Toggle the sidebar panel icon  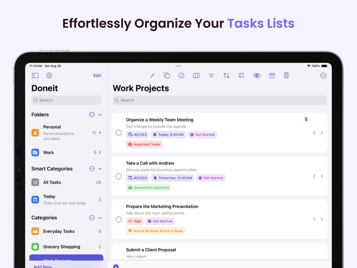pyautogui.click(x=35, y=76)
